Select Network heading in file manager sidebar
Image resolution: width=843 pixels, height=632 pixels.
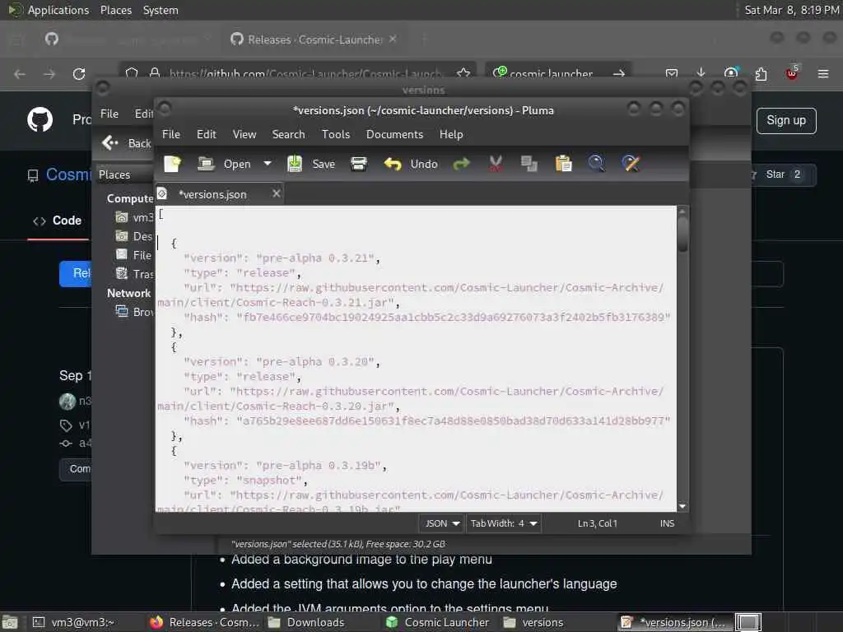tap(128, 294)
